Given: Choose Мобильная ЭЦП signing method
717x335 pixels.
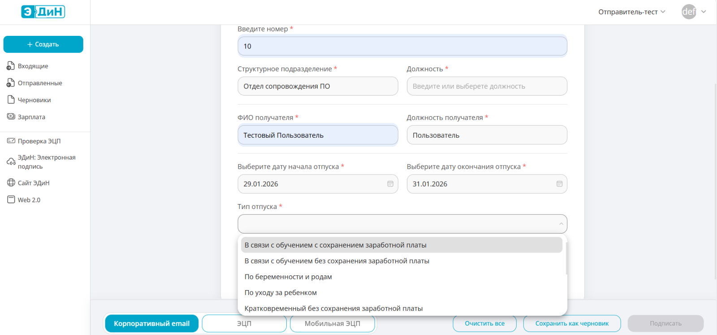Looking at the screenshot, I should 332,323.
